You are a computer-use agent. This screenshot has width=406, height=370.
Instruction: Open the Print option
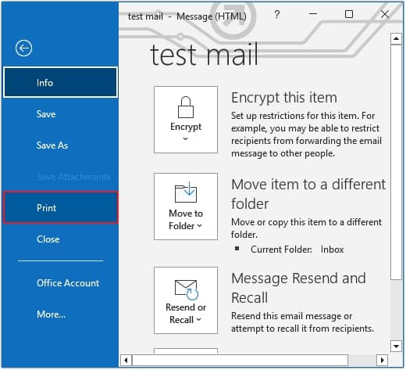[x=60, y=207]
